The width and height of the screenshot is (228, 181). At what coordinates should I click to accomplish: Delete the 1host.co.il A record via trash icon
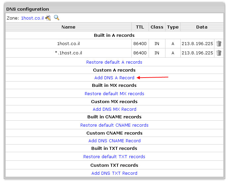coord(219,43)
